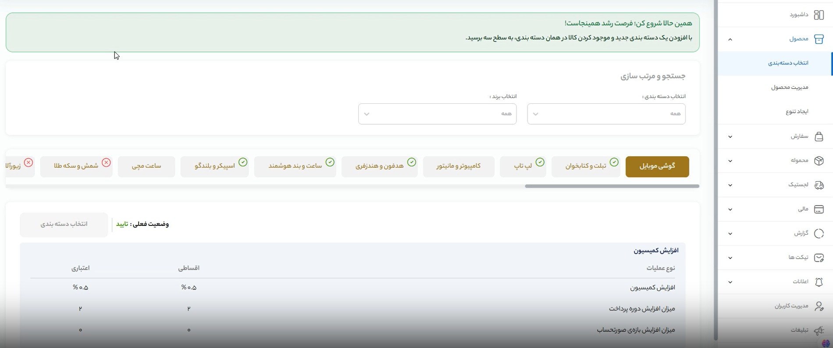
Task: Click the User Management person icon
Action: [819, 306]
